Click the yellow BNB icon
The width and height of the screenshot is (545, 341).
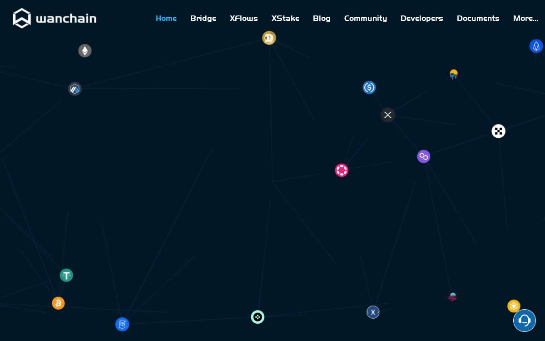coord(514,306)
